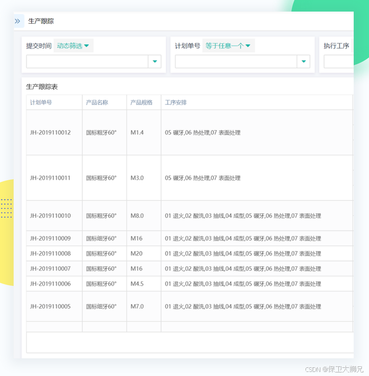Viewport: 369px width, 376px height.
Task: Click the 生产跟踪表 table title
Action: click(x=42, y=87)
